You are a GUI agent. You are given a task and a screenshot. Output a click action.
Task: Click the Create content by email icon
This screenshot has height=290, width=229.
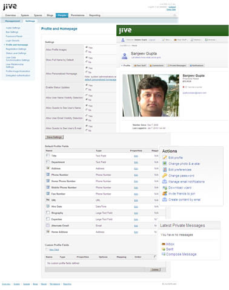coord(165,199)
